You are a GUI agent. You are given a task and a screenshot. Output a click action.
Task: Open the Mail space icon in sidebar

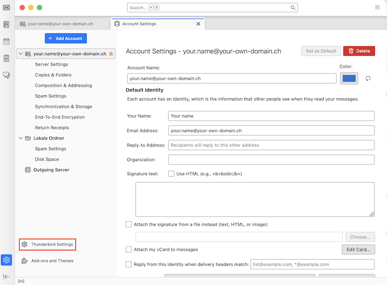(6, 8)
